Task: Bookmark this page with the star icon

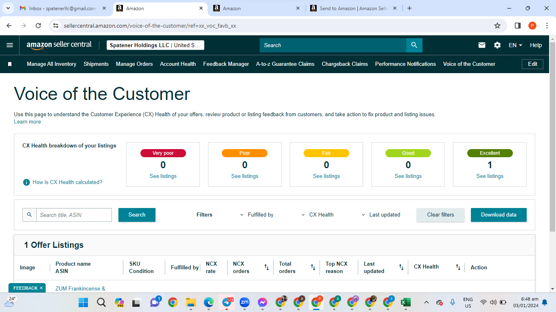Action: click(497, 26)
